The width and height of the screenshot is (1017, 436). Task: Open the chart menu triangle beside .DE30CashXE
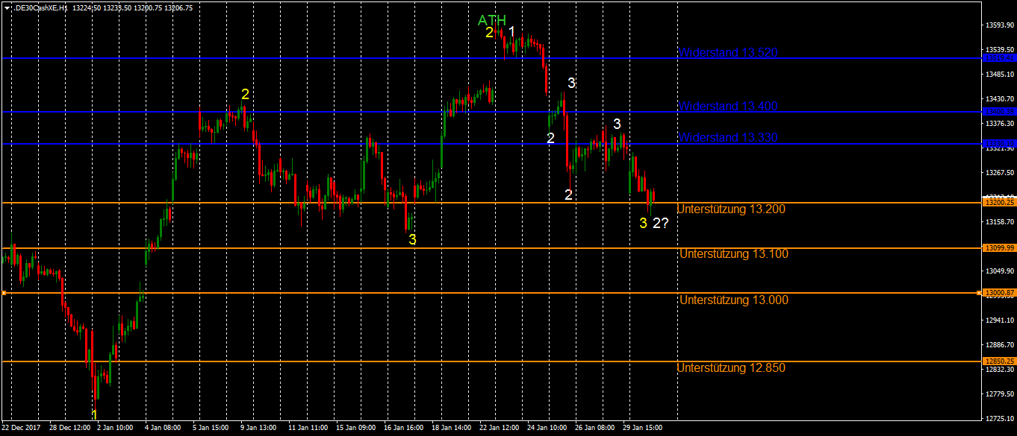point(7,7)
